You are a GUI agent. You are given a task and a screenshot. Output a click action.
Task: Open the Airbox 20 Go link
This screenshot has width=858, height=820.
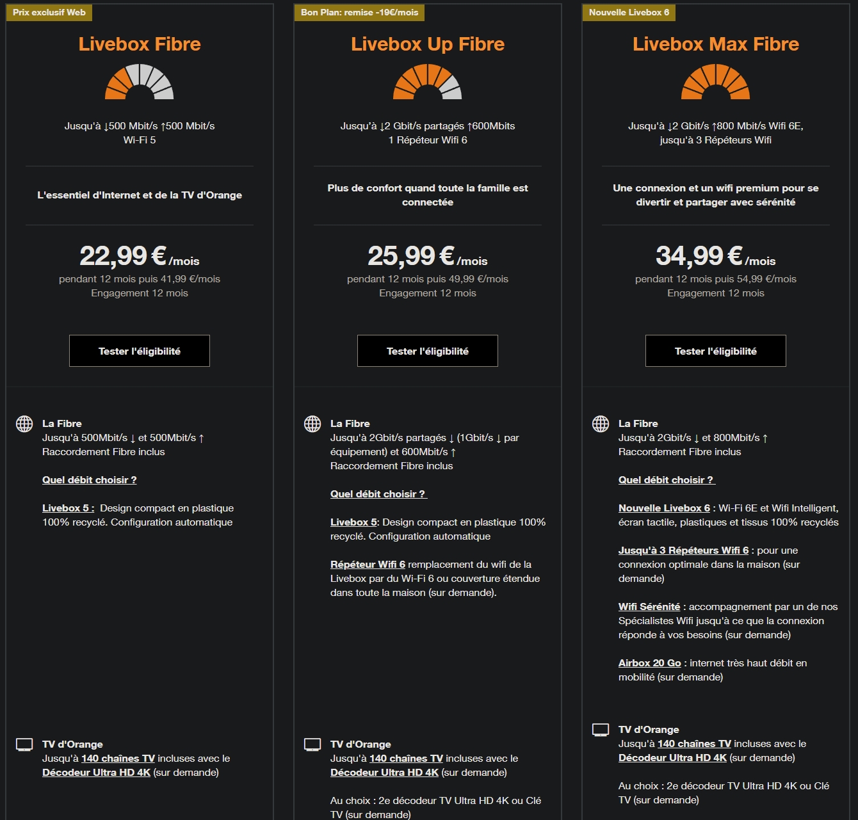point(650,663)
